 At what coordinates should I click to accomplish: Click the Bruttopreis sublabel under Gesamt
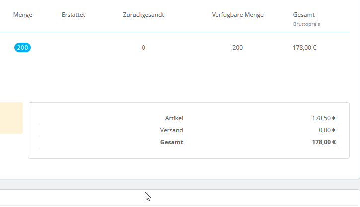click(306, 24)
